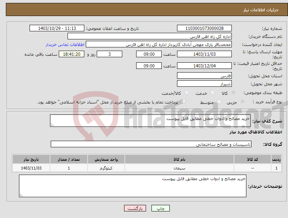Click the اطلاعات کالاهای مورد نیاز section heading
This screenshot has width=288, height=218.
256,132
